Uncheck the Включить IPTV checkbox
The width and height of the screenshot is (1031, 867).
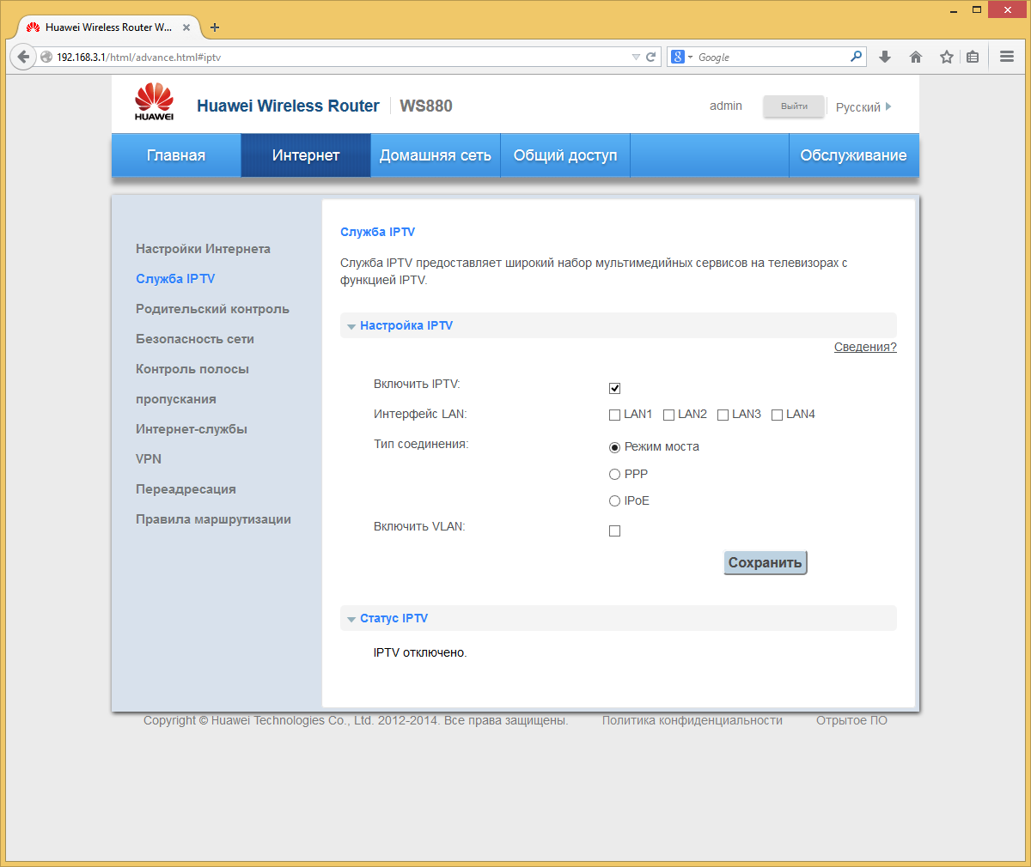point(614,388)
